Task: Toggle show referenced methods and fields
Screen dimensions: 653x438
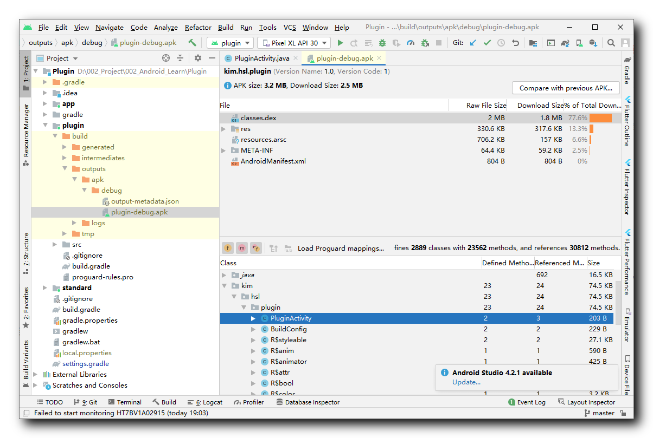Action: pos(256,248)
